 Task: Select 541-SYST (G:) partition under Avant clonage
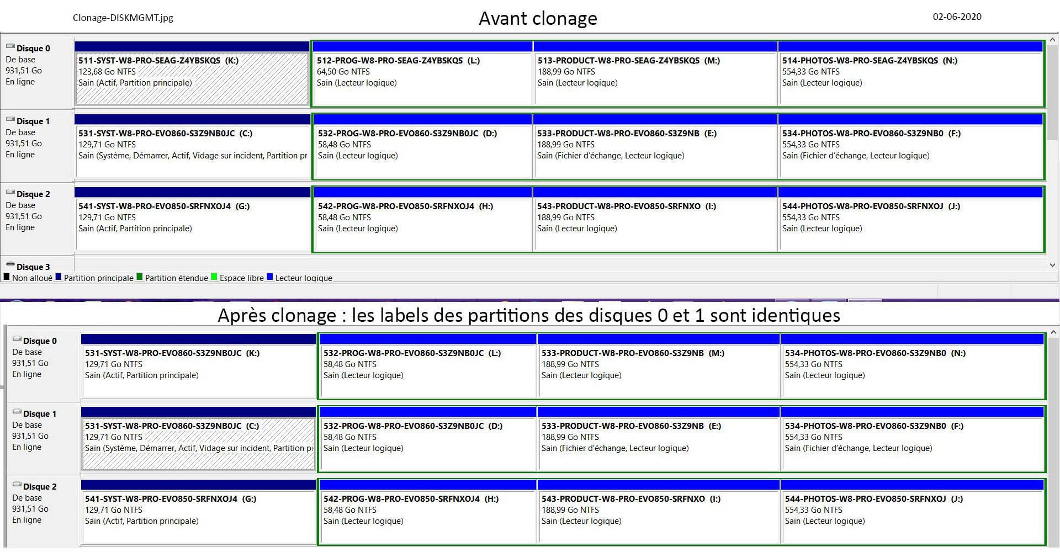(192, 219)
